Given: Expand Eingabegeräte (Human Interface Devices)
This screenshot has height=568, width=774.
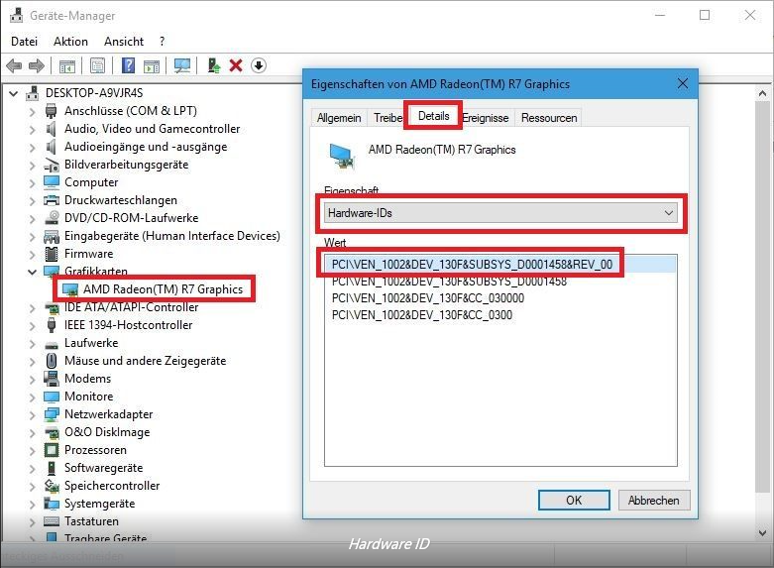Looking at the screenshot, I should (x=32, y=236).
